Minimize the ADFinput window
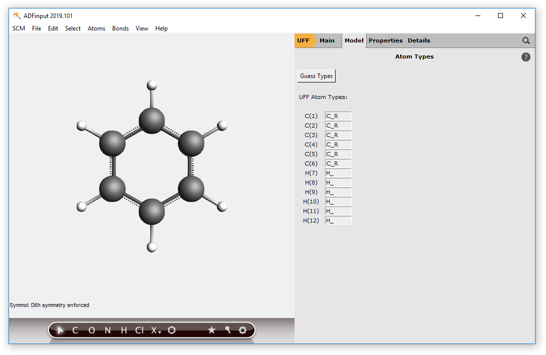The image size is (546, 355). (478, 15)
